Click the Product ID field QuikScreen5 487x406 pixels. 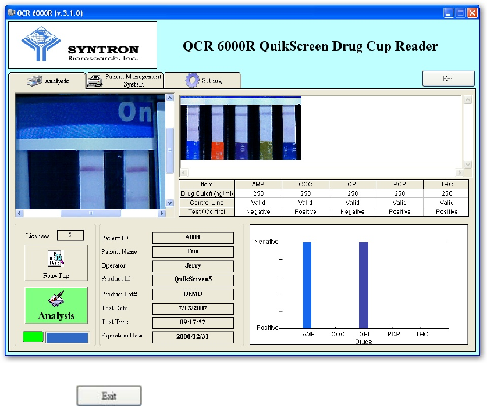tap(193, 280)
